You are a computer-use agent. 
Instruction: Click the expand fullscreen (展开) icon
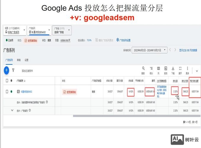pyautogui.click(x=180, y=68)
